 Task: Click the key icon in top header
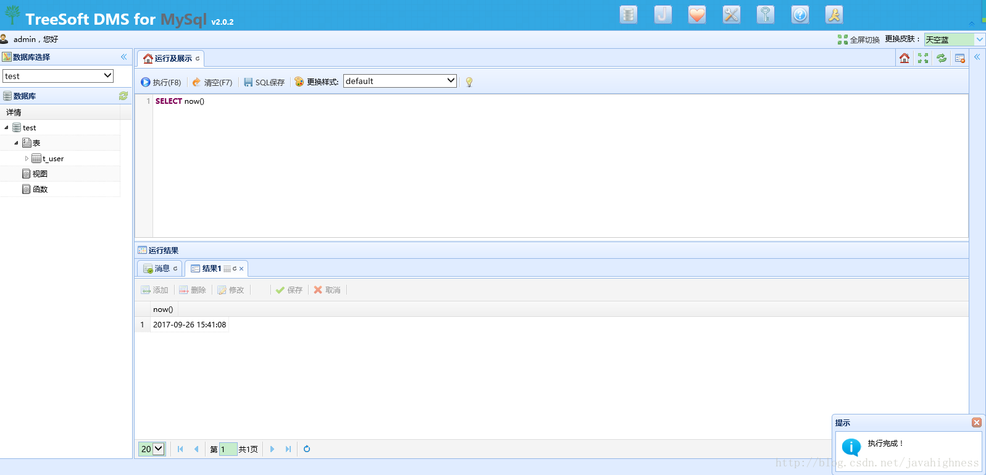766,15
